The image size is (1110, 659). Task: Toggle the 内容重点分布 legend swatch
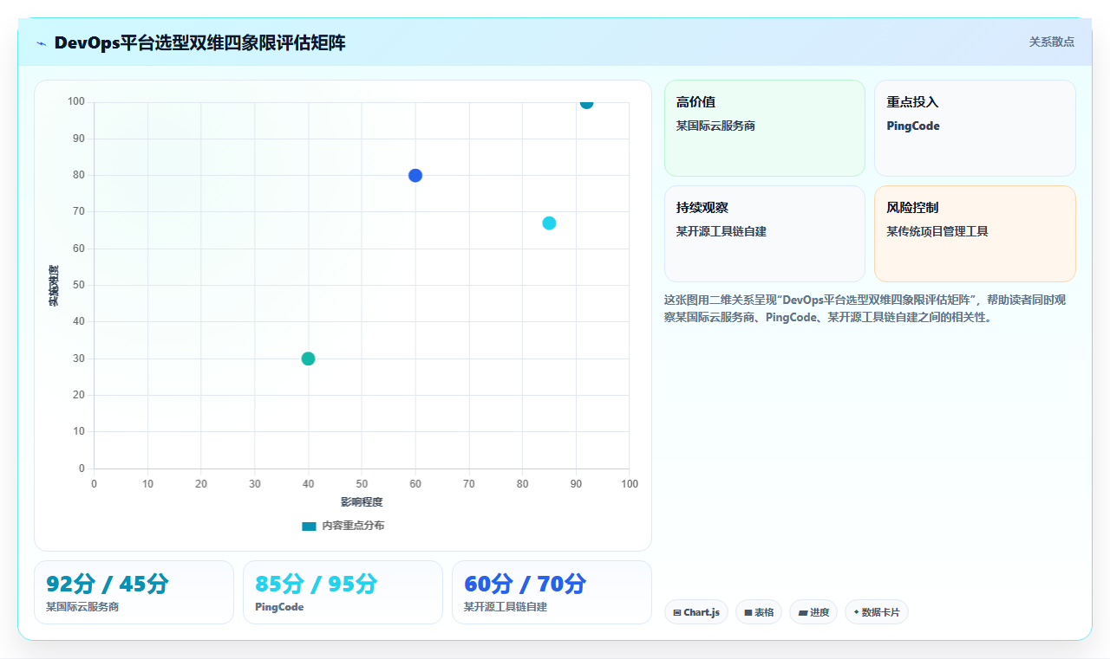pos(309,526)
